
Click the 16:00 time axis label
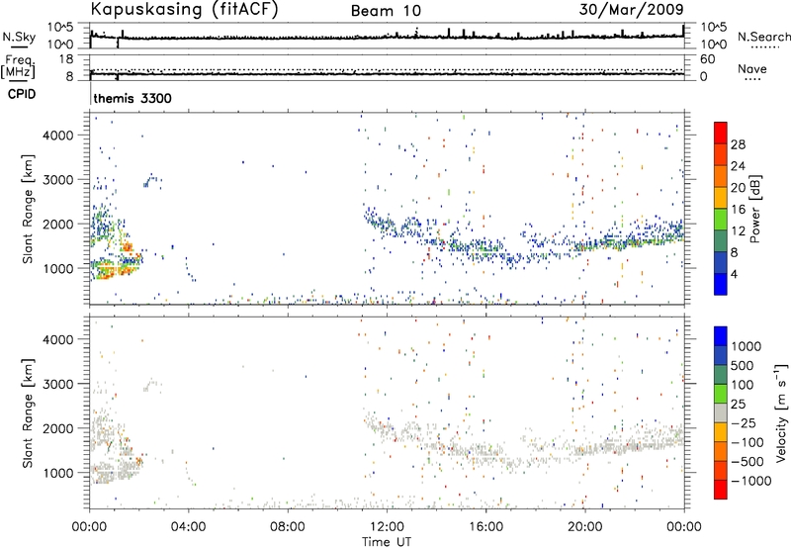pyautogui.click(x=485, y=527)
